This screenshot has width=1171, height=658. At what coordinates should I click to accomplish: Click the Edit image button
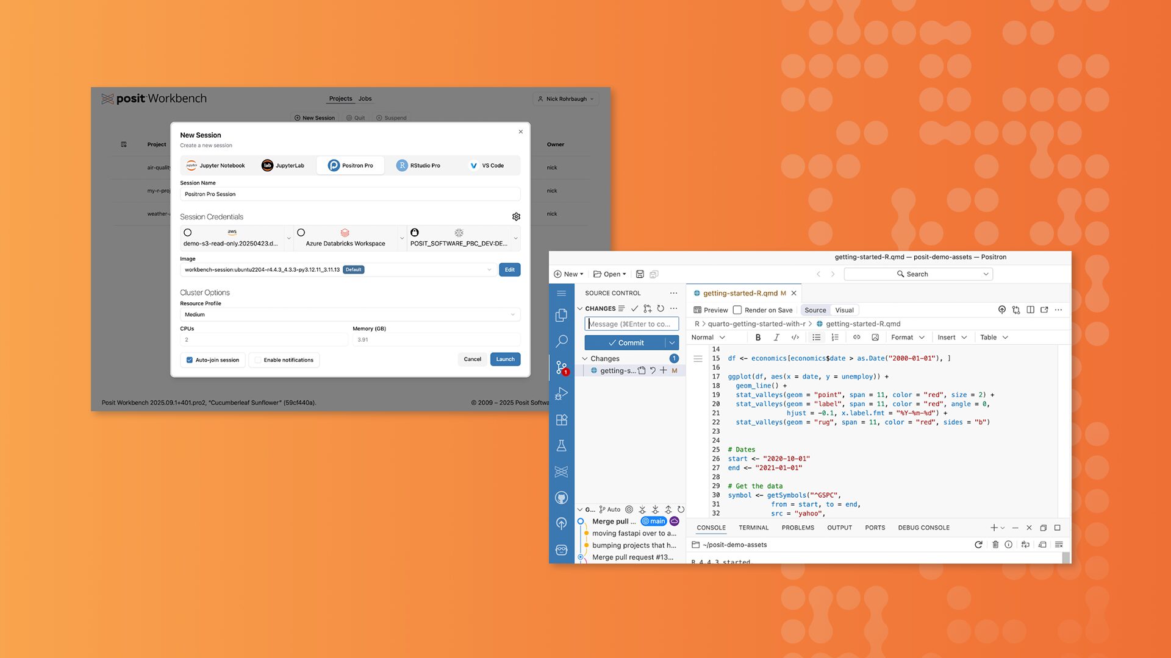pyautogui.click(x=509, y=270)
